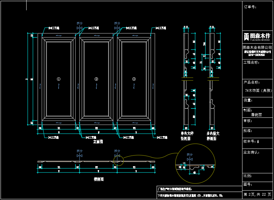Click the 拆分 symbol inside the detail circle
This screenshot has height=200, width=274.
pos(190,159)
